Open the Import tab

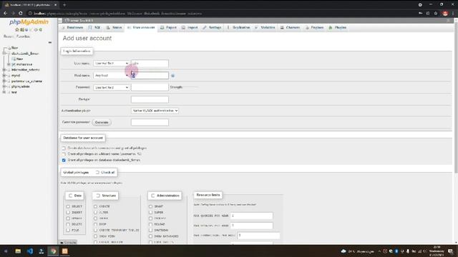point(190,28)
